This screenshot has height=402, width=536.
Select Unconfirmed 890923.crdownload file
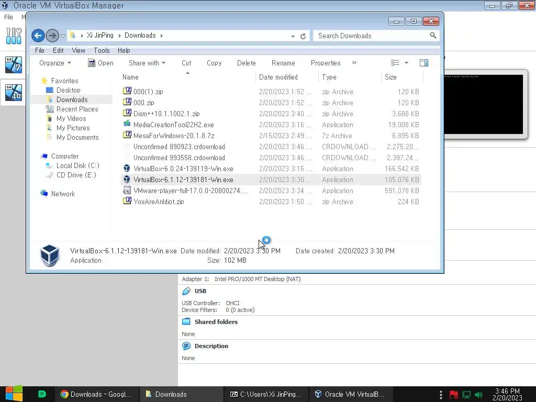(179, 147)
